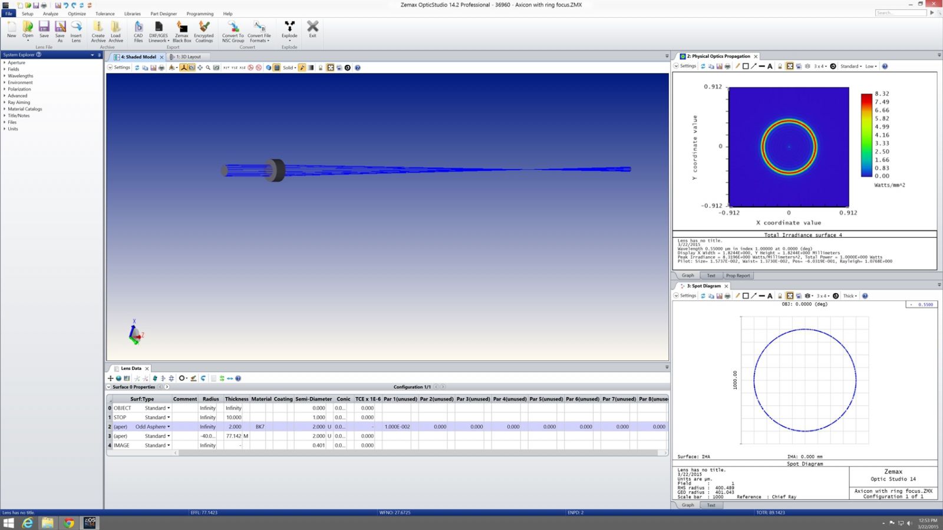This screenshot has height=530, width=943.
Task: Click irradiance color scale bar
Action: click(866, 135)
